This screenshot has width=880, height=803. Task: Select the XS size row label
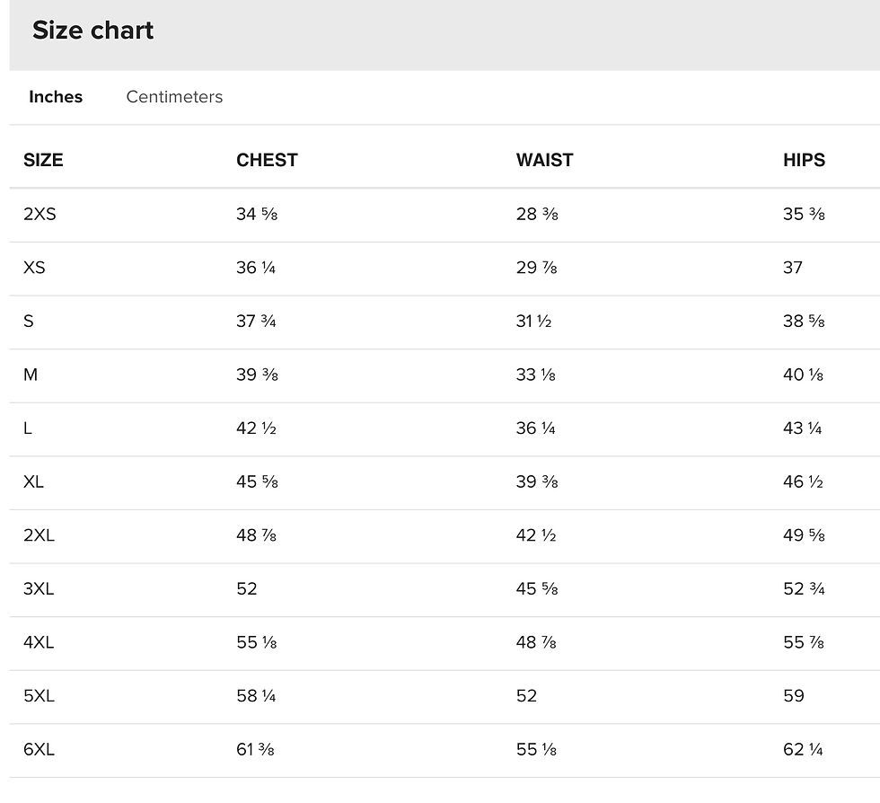pos(34,268)
